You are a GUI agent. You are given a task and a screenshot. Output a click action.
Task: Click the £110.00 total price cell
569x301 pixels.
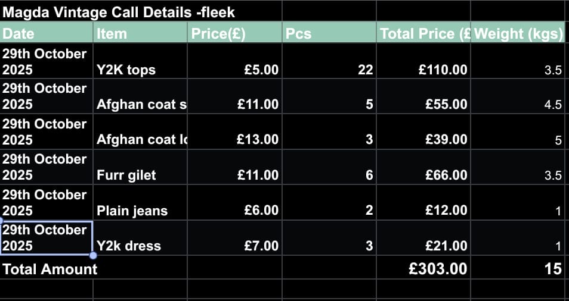[423, 61]
